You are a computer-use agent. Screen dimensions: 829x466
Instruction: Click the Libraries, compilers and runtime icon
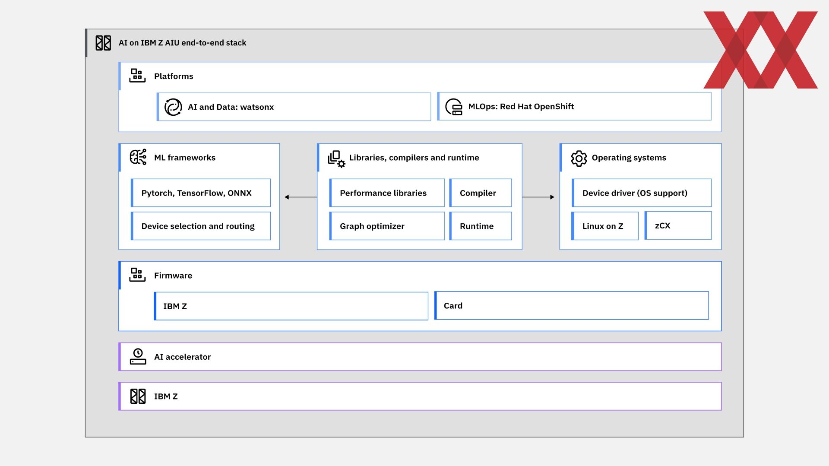pos(336,159)
